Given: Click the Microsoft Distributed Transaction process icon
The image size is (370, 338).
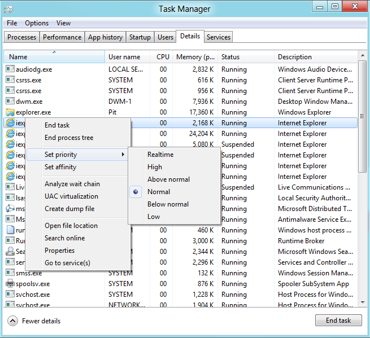Looking at the screenshot, I should coord(10,208).
